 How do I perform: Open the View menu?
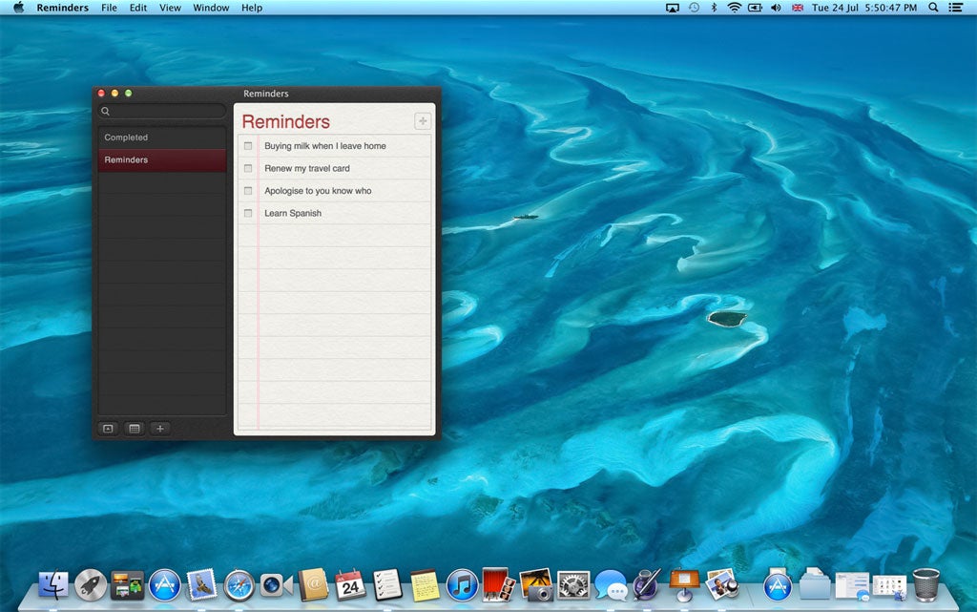click(x=170, y=8)
